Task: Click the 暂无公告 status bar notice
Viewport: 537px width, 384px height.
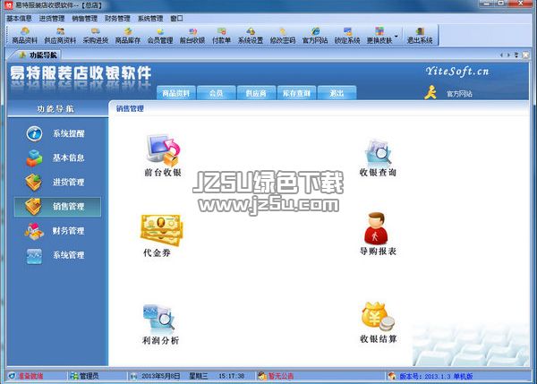Action: 276,376
